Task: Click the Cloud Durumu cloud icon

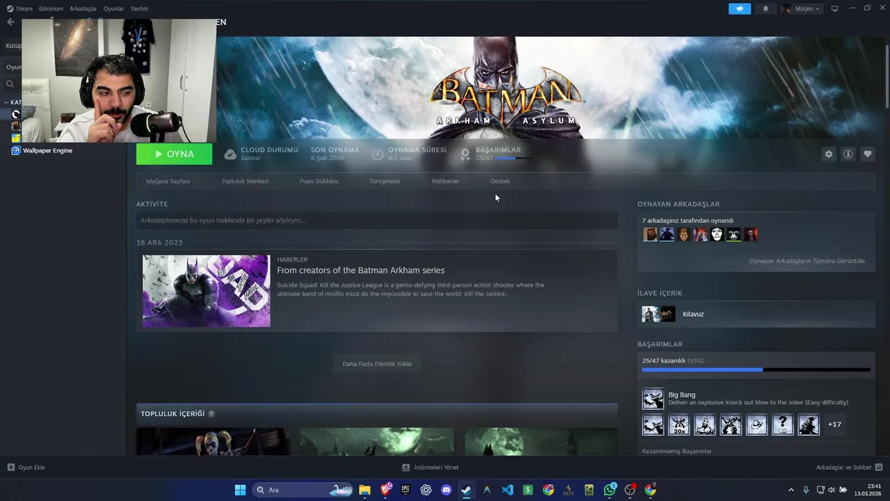Action: (x=230, y=154)
